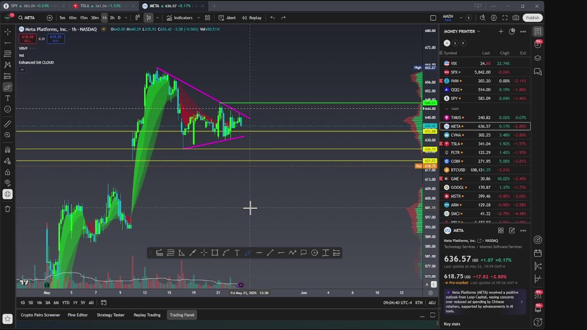Select the daily D timeframe
587x330 pixels.
click(x=119, y=18)
